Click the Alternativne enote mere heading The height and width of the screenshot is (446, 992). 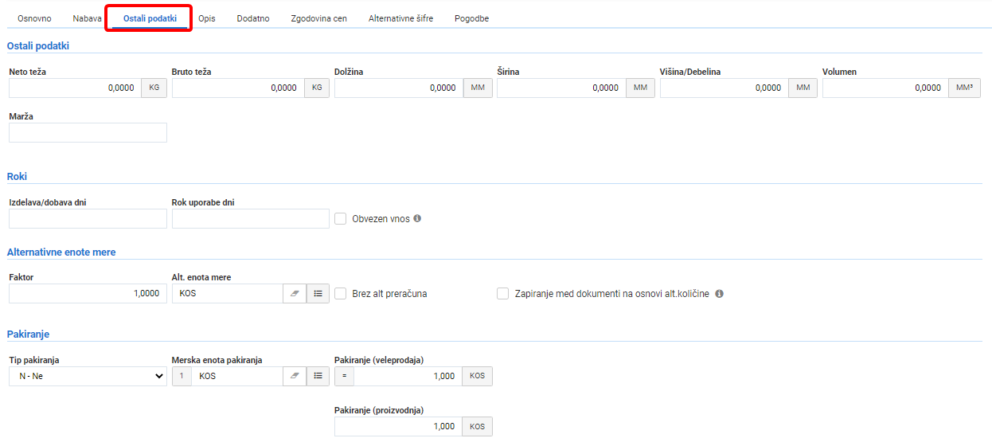click(x=61, y=252)
